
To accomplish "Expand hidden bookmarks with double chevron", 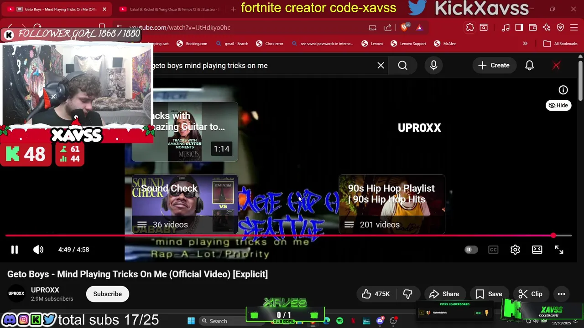I will 525,44.
